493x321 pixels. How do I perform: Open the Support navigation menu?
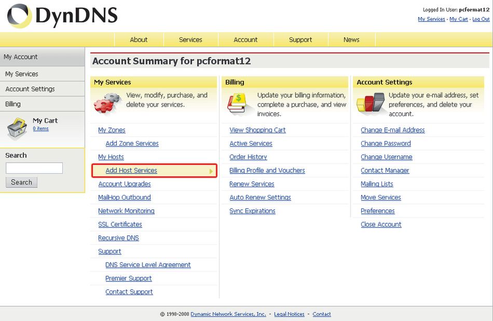300,40
